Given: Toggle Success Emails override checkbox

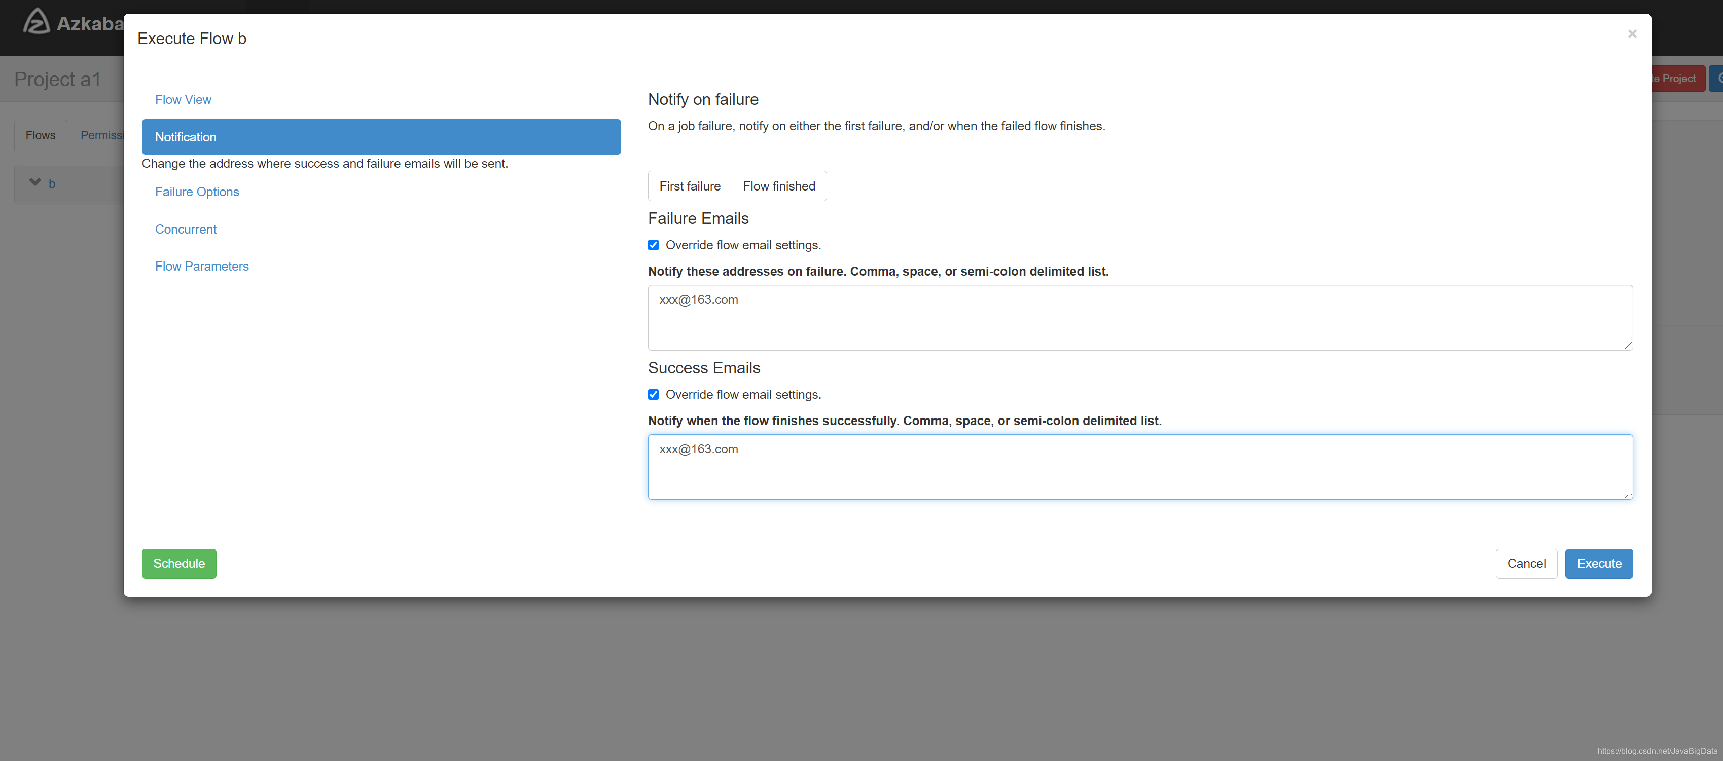Looking at the screenshot, I should [x=653, y=395].
